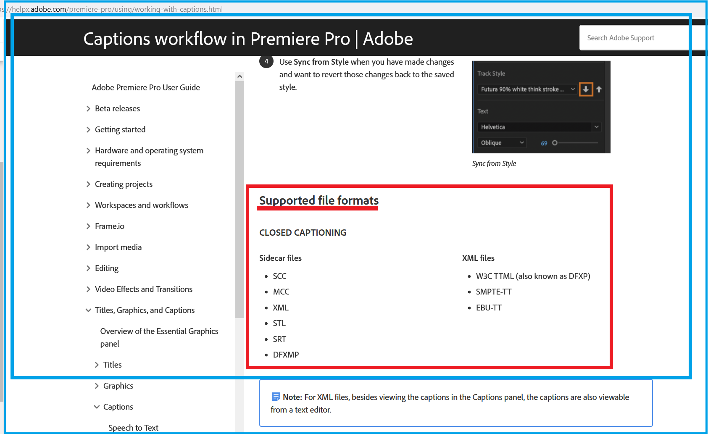
Task: Open Overview of the Essential Graphics panel
Action: (159, 337)
